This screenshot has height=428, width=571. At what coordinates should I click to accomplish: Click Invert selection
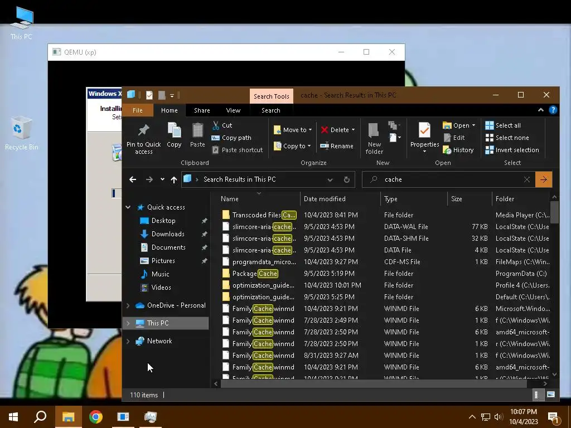(x=512, y=150)
